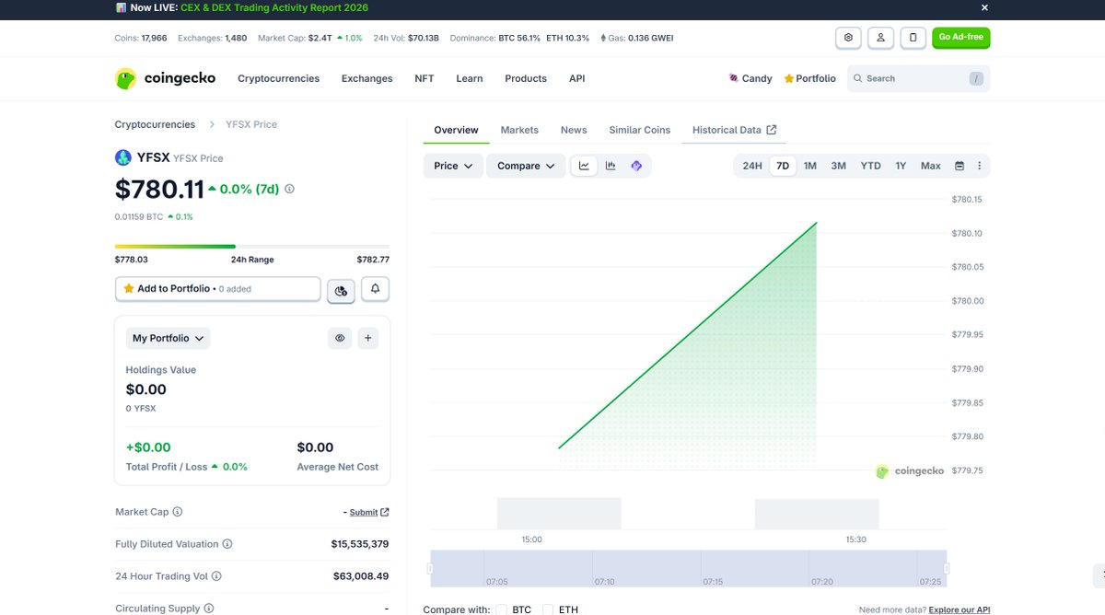Viewport: 1105px width, 615px height.
Task: Click the Exchanges 1,480 stat
Action: click(x=211, y=38)
